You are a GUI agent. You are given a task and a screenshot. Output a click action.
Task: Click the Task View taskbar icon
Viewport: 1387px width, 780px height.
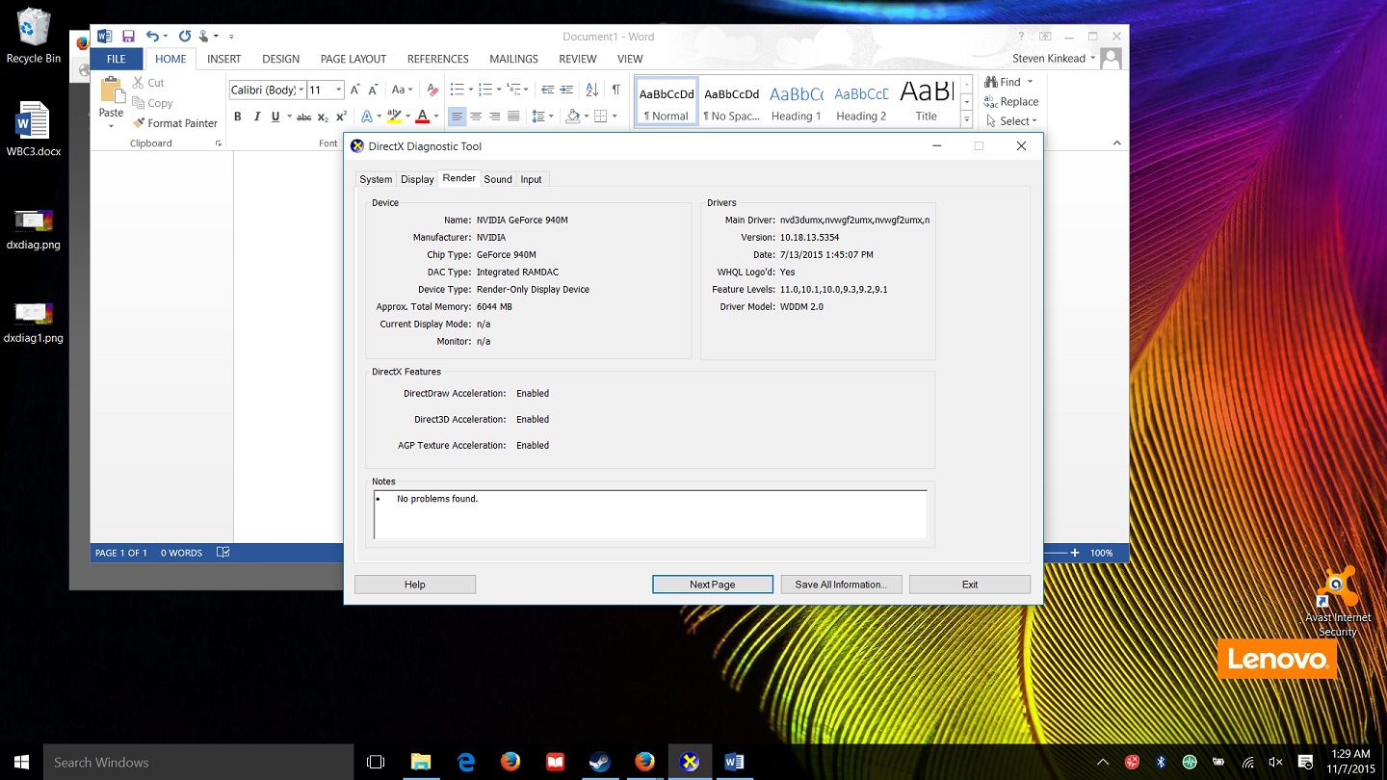click(x=377, y=762)
